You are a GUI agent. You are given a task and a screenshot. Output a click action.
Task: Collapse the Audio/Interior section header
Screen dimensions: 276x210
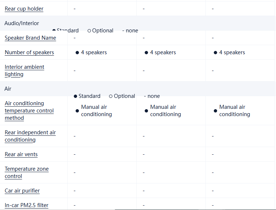[22, 23]
